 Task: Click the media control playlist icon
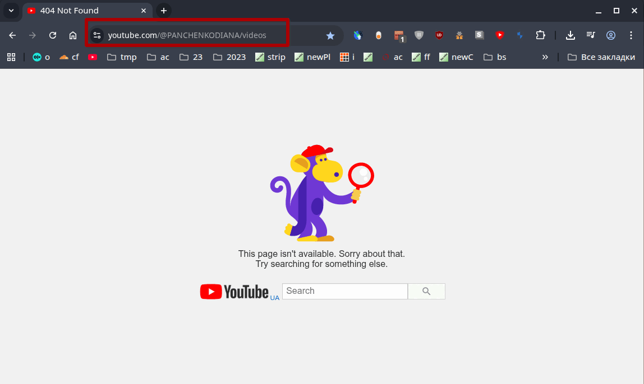pos(591,35)
